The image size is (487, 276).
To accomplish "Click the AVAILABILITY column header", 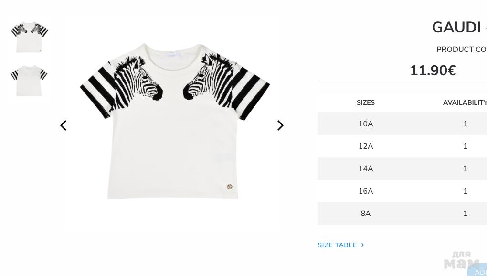I will point(465,102).
